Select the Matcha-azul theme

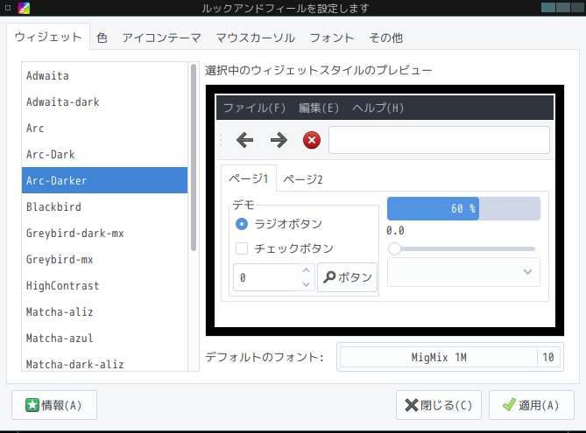(x=104, y=338)
